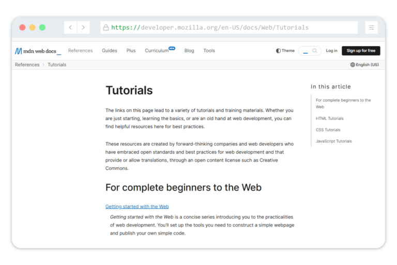Click the search magnifier icon
The height and width of the screenshot is (265, 397).
pyautogui.click(x=315, y=51)
